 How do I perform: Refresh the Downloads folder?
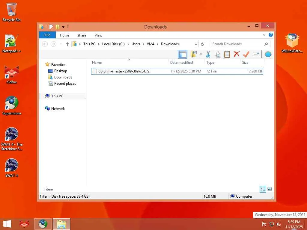click(202, 44)
